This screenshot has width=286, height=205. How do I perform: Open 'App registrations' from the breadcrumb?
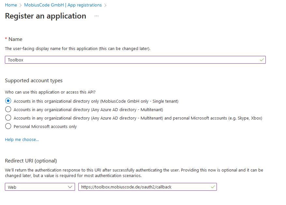[x=84, y=5]
